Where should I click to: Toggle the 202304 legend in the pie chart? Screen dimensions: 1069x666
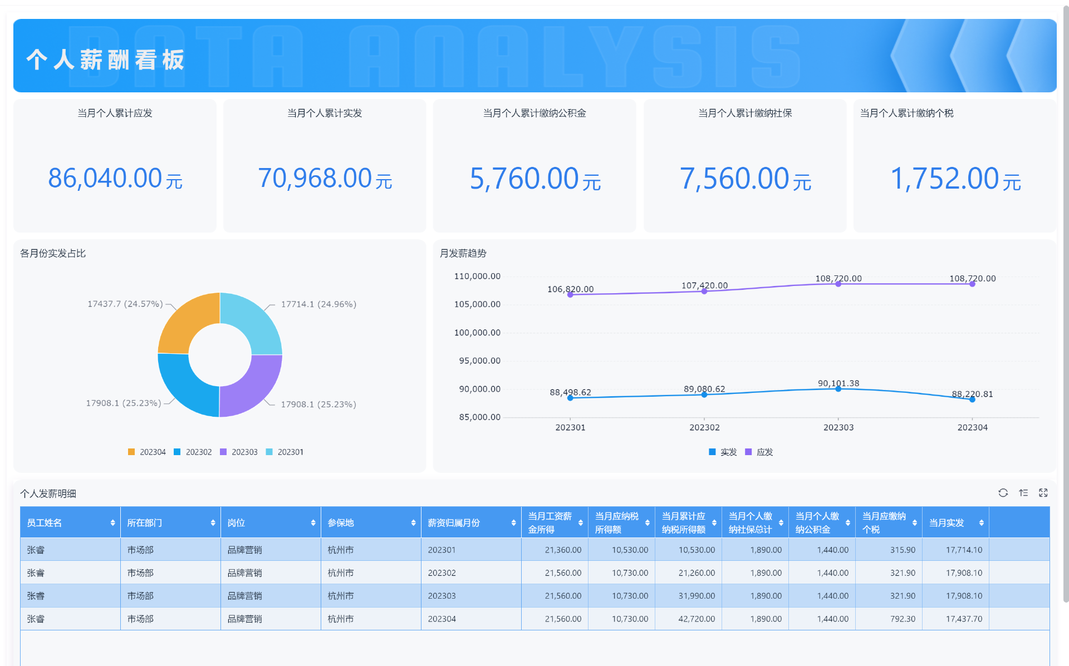coord(147,452)
